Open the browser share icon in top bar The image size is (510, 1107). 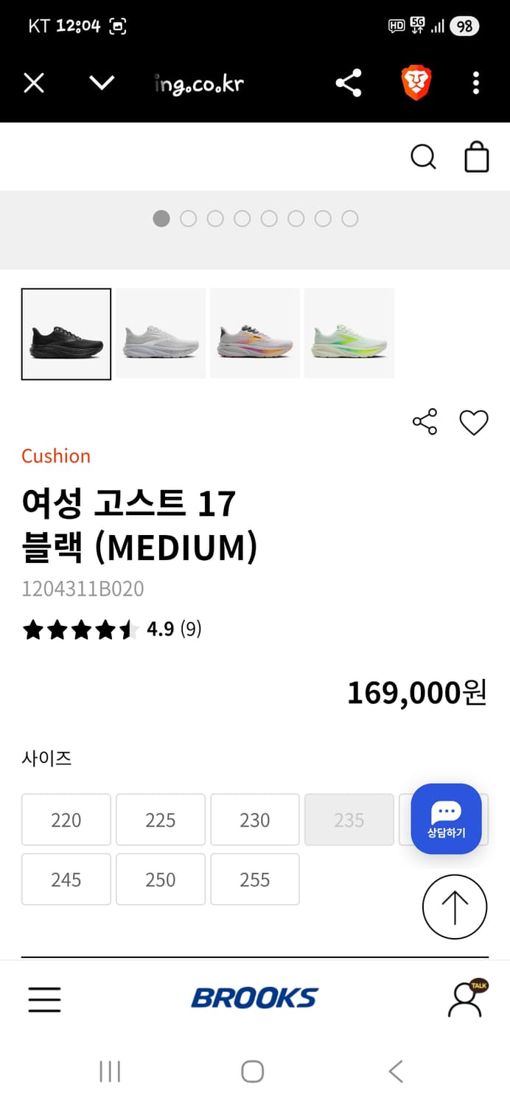click(x=348, y=83)
